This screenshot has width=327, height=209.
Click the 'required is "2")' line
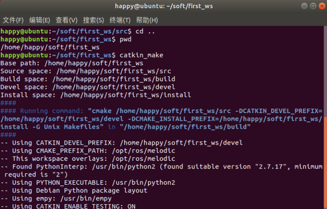(x=36, y=174)
